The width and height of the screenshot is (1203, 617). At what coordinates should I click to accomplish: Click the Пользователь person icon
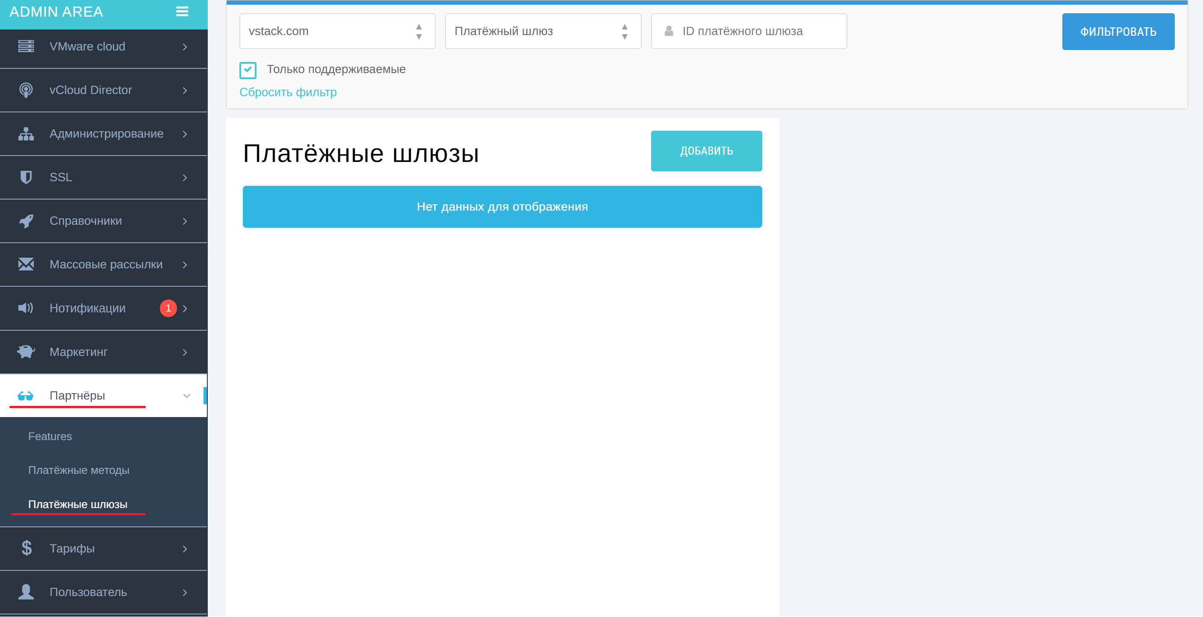coord(26,592)
